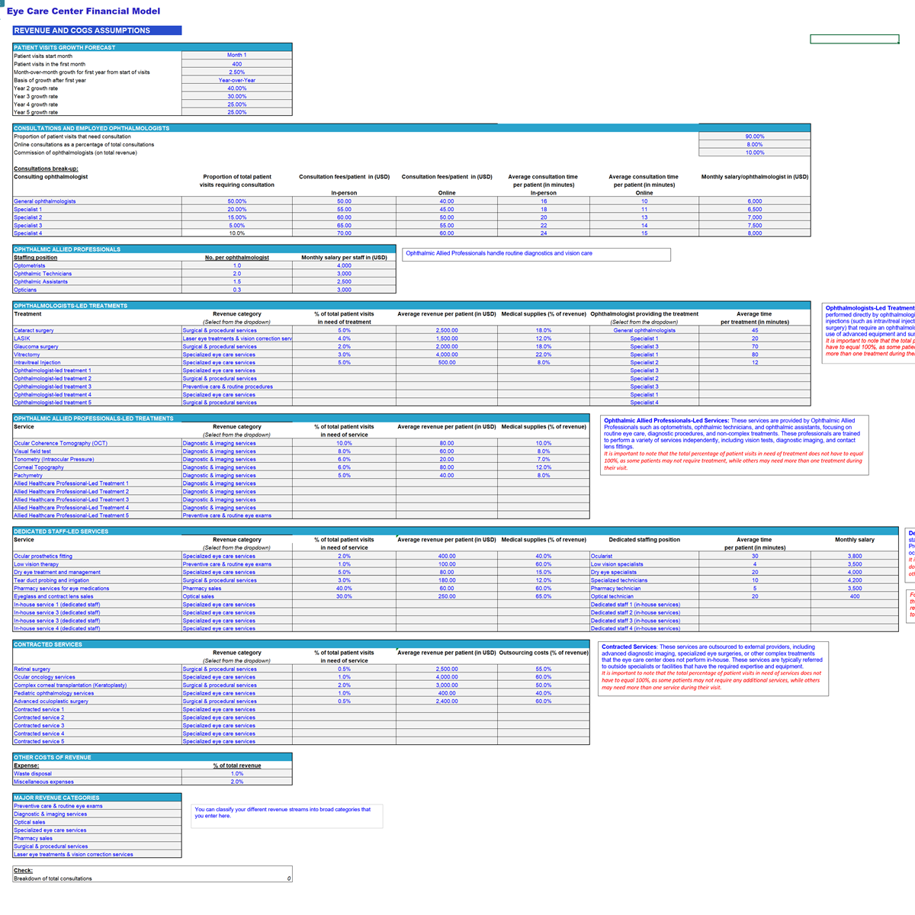Click the Ocular prosthetics fitting label
The image size is (915, 915).
pyautogui.click(x=43, y=556)
